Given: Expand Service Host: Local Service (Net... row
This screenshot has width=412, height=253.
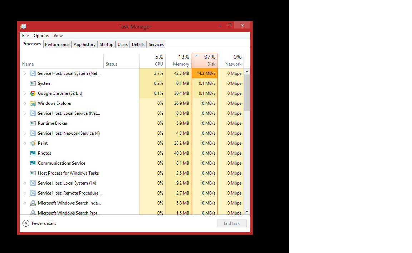Looking at the screenshot, I should (25, 113).
